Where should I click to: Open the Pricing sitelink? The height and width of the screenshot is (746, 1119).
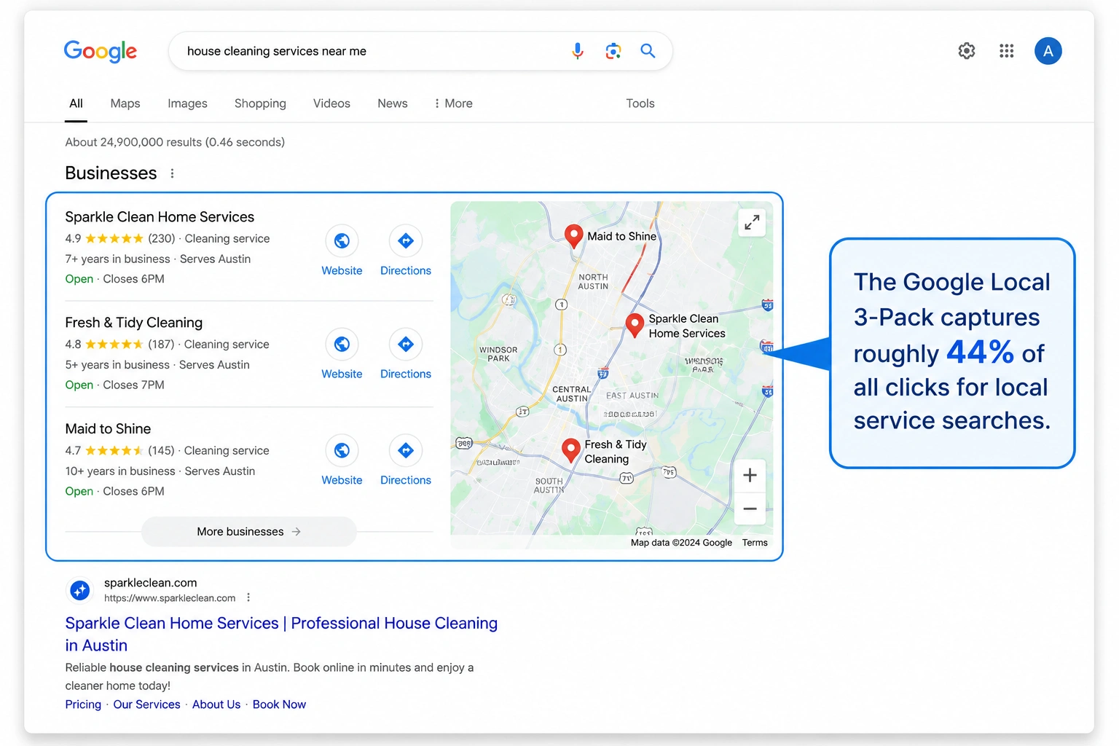(83, 704)
